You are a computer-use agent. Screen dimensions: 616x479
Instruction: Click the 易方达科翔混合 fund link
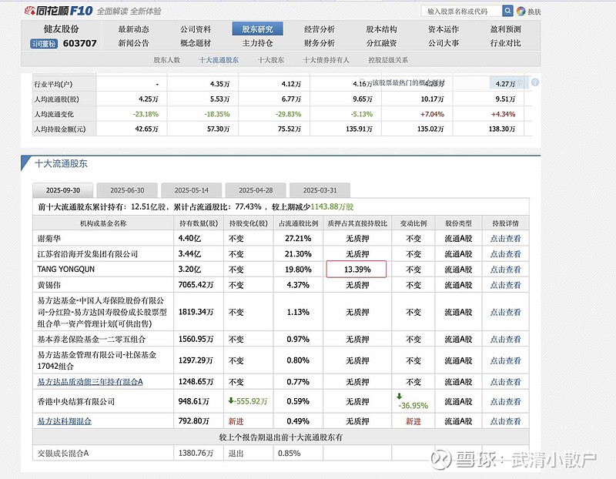tap(66, 421)
